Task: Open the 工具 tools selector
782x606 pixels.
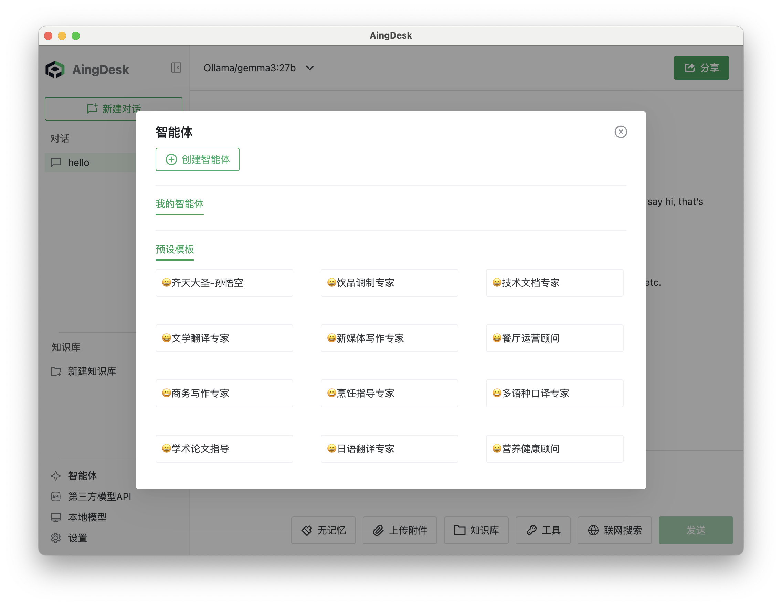Action: (x=542, y=530)
